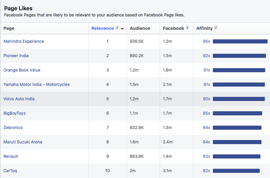Click the 82x affinity value for CarToq

207,171
